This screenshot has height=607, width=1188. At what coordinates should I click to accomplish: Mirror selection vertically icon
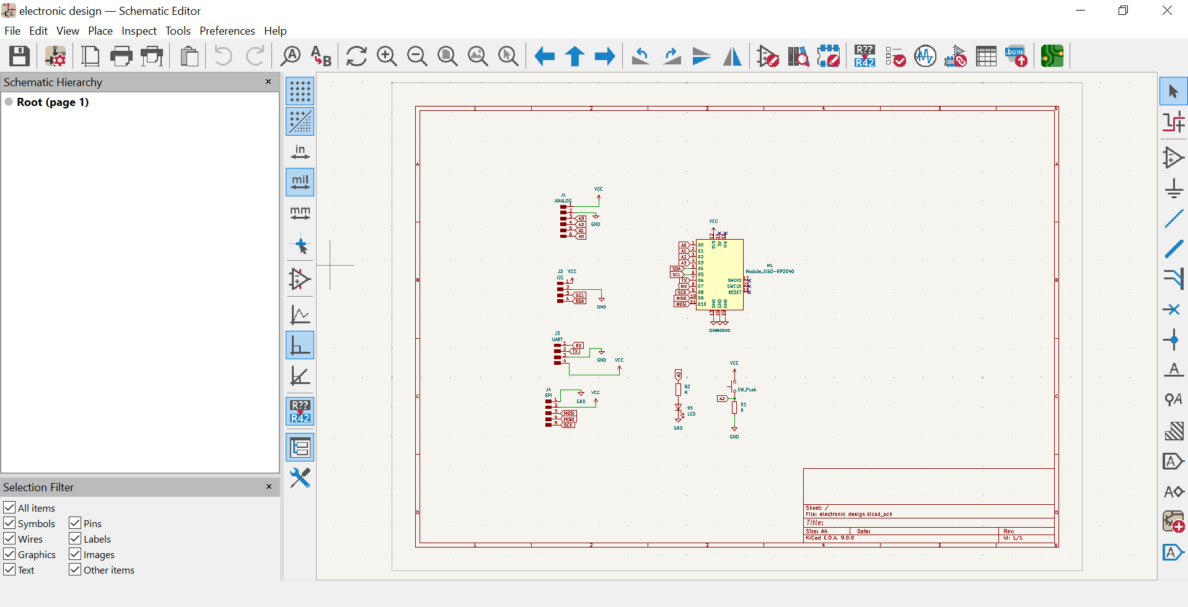[702, 56]
